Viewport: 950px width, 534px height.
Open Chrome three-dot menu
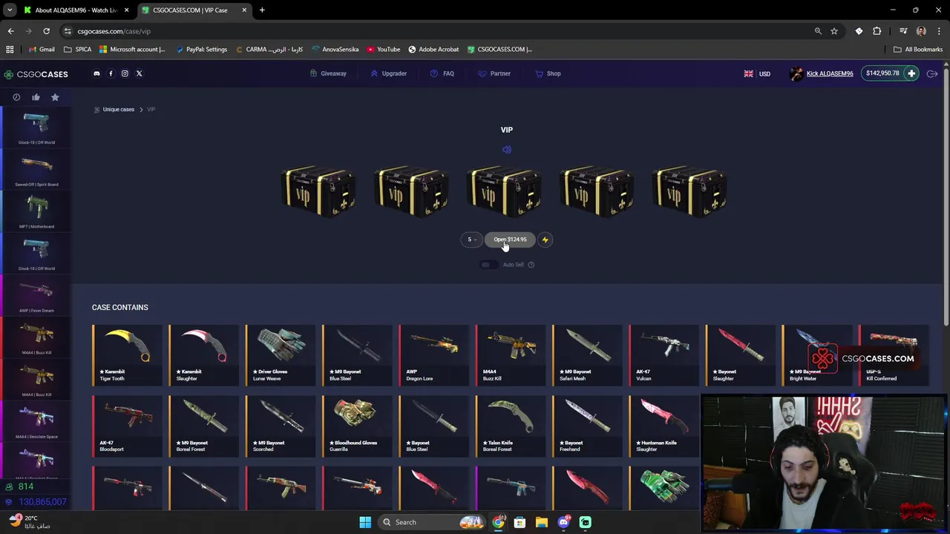tap(939, 31)
